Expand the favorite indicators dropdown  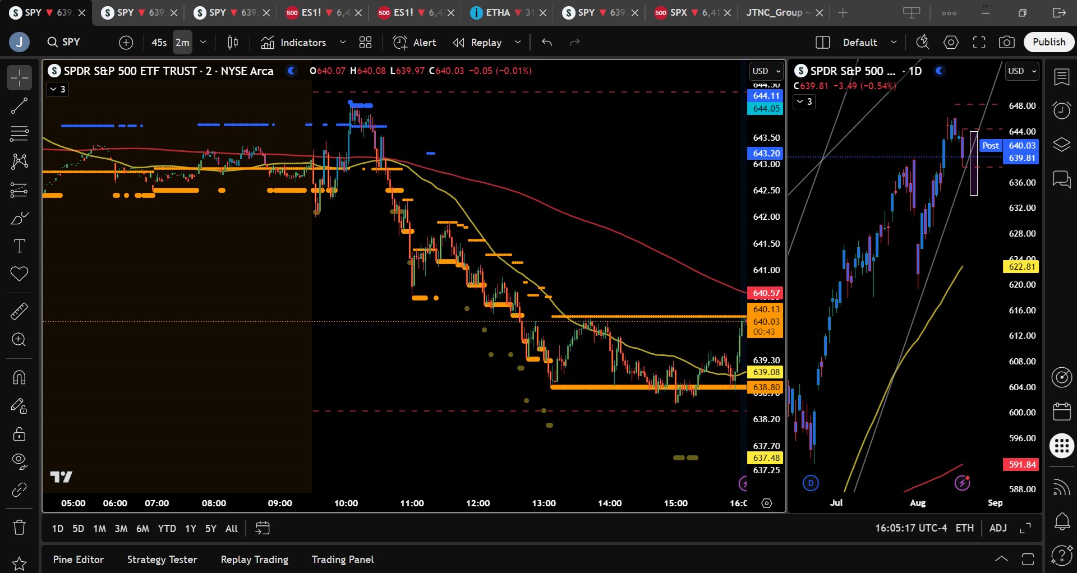343,42
